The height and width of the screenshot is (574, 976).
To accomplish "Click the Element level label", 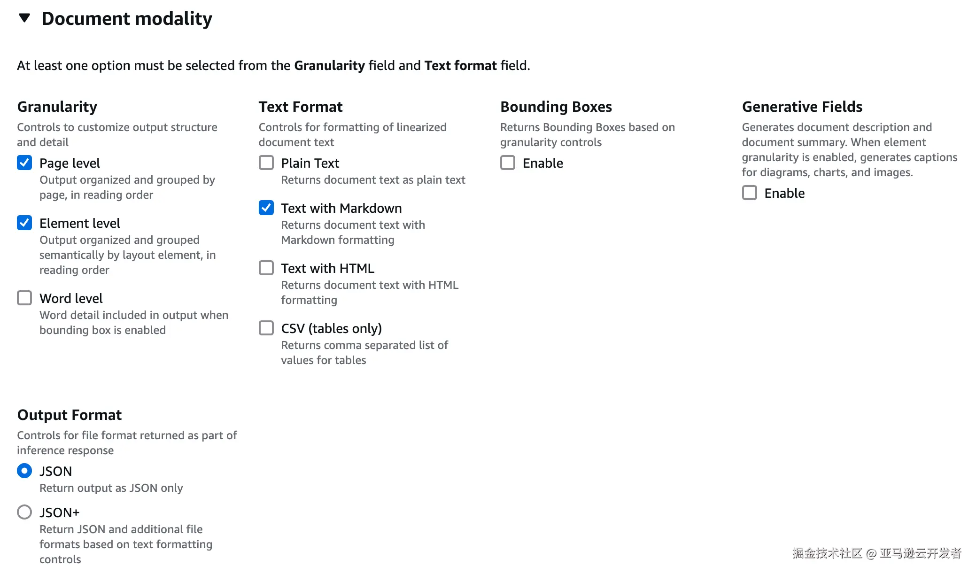I will (80, 224).
